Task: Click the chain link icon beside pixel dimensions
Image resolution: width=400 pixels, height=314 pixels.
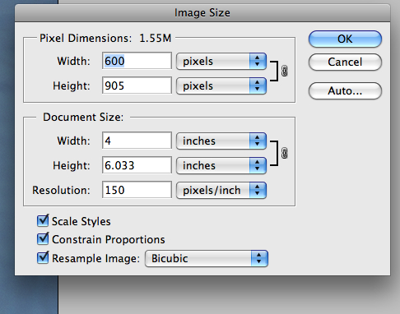Action: tap(285, 71)
